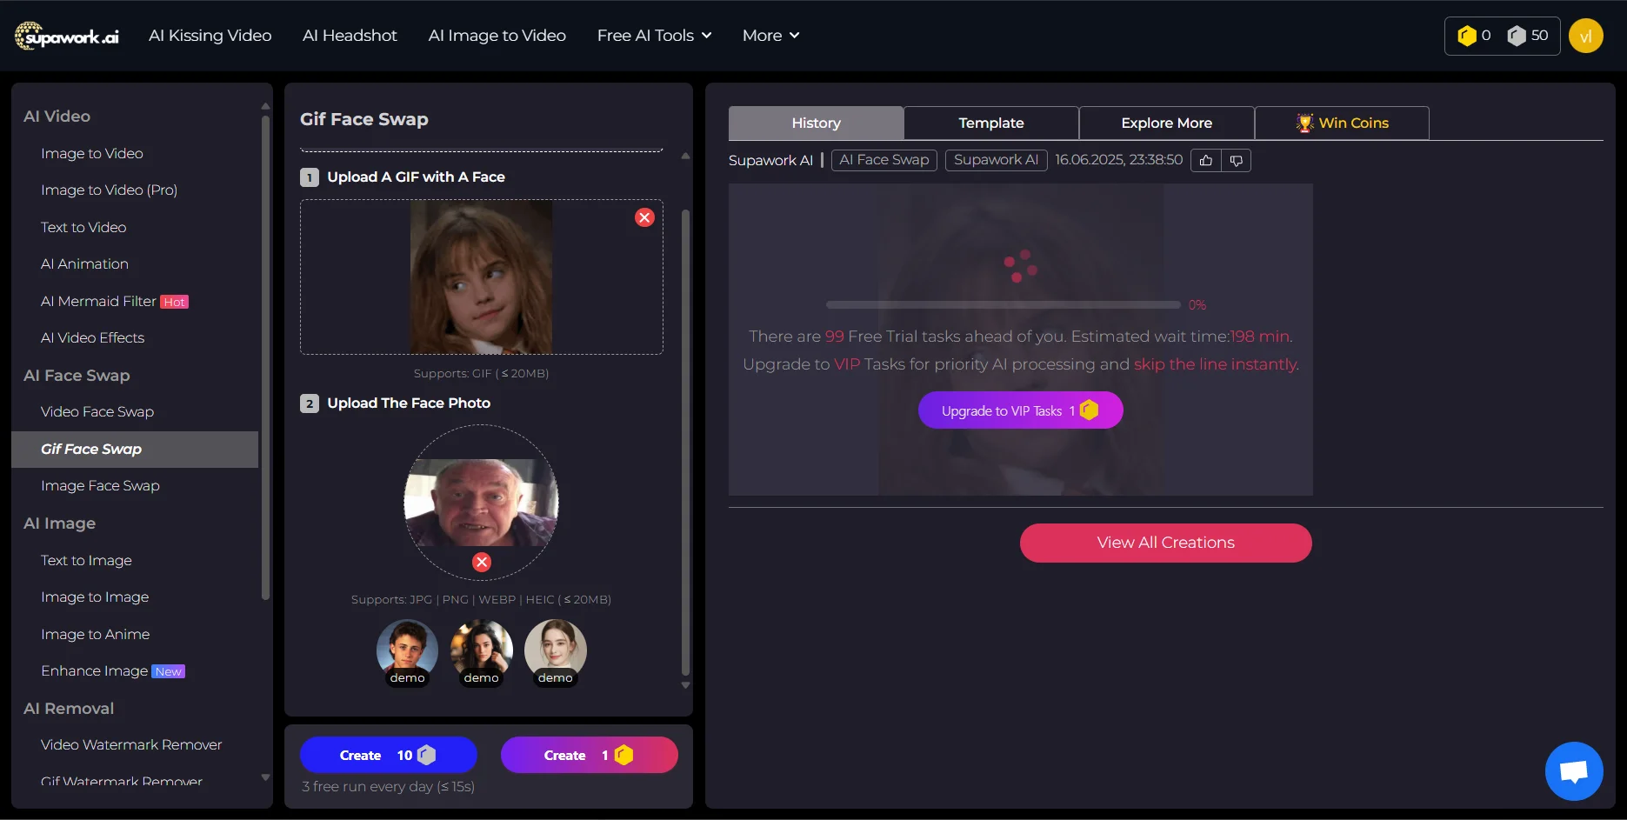Open the Win Coins tab
The image size is (1627, 820).
coord(1342,123)
